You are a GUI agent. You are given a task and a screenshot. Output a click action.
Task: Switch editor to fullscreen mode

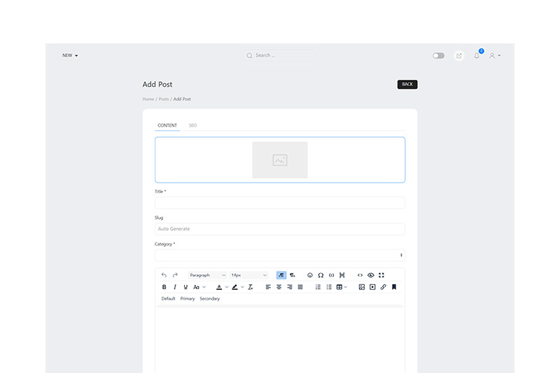[381, 275]
